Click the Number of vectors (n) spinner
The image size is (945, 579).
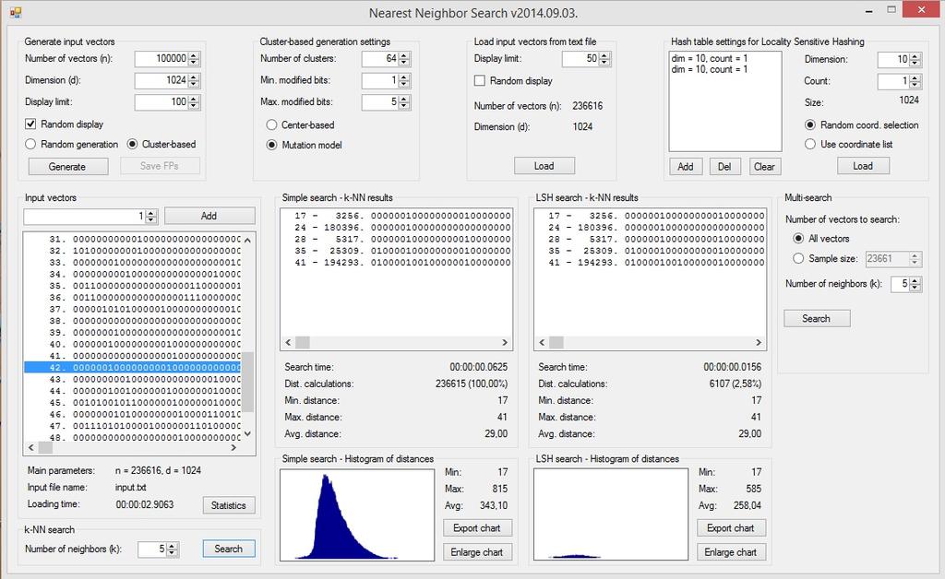point(194,59)
